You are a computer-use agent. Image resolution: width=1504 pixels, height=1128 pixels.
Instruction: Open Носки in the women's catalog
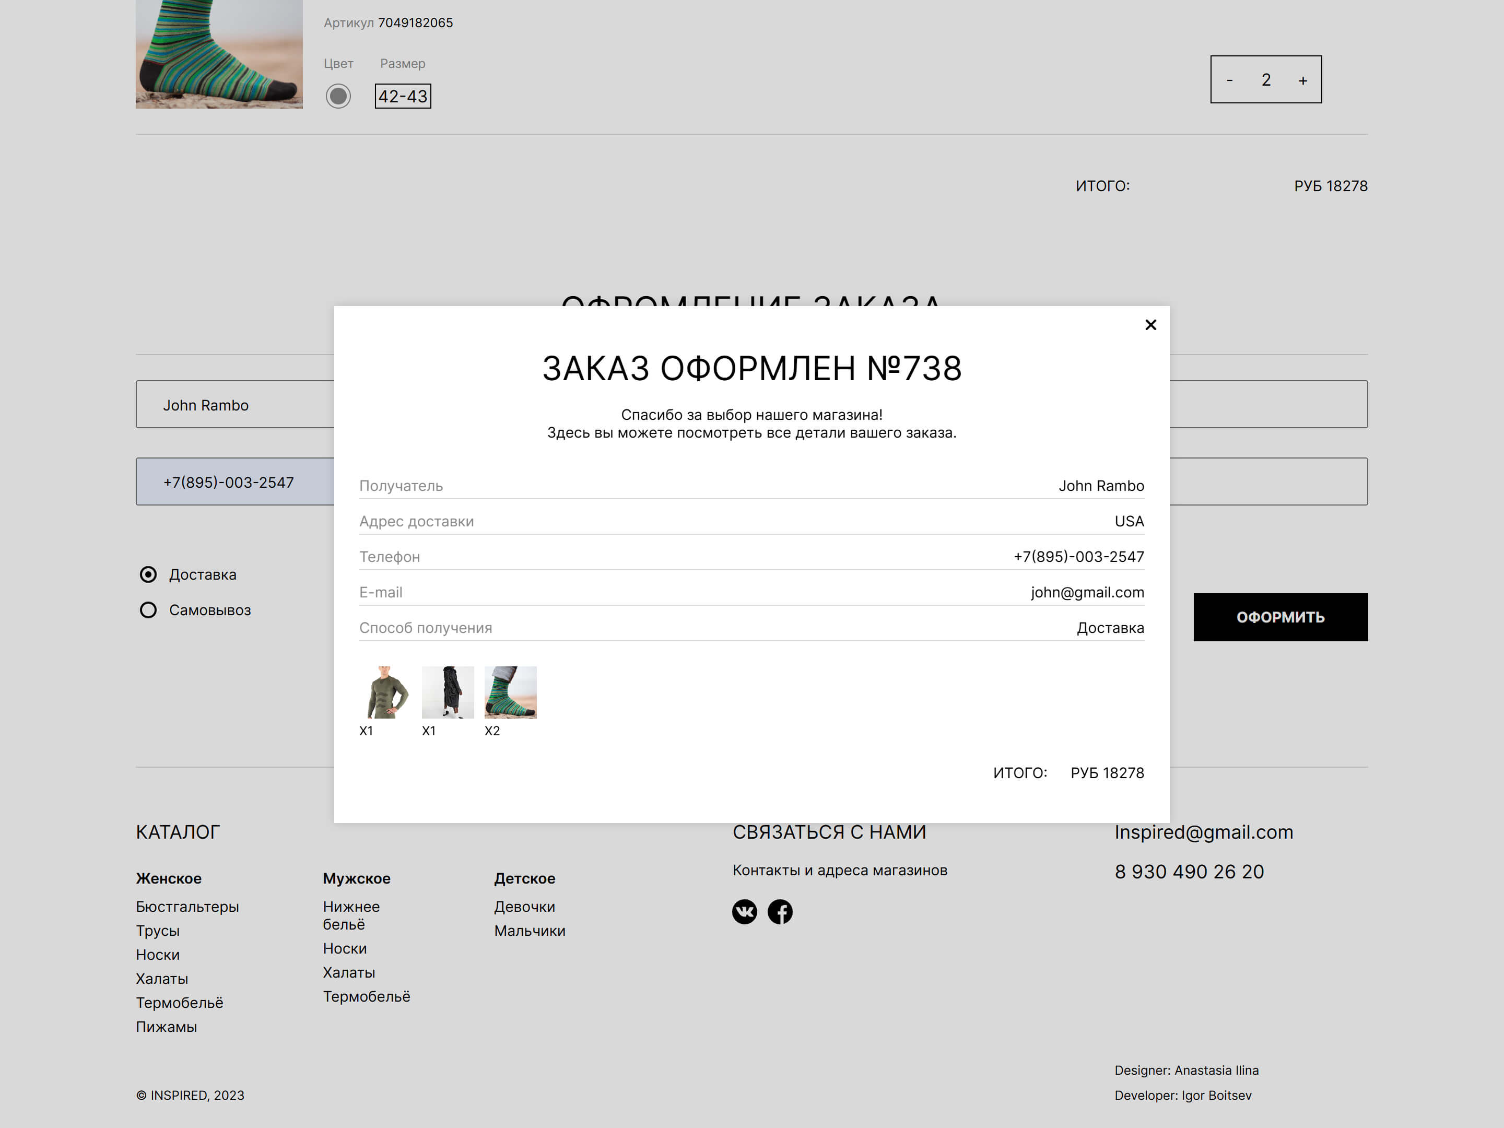[x=157, y=954]
